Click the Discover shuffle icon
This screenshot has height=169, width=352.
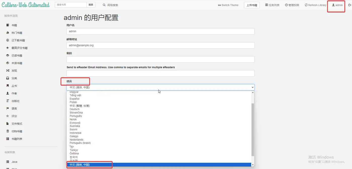pyautogui.click(x=8, y=70)
